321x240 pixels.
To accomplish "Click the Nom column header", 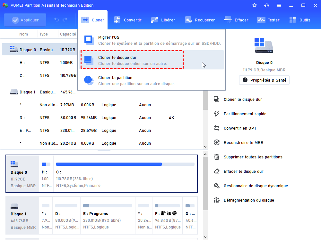I will tap(23, 34).
